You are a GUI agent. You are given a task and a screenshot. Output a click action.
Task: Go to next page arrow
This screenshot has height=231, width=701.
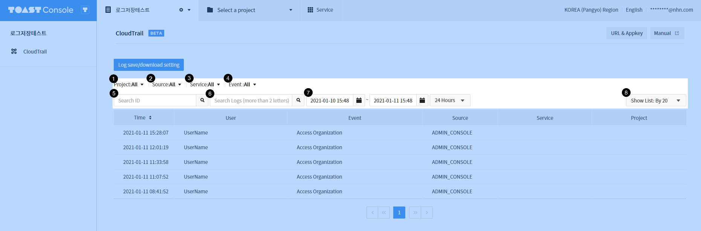(427, 213)
